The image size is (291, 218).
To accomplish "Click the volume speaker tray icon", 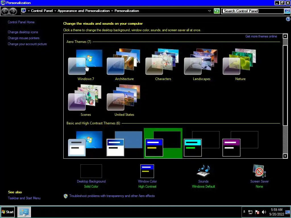I will pyautogui.click(x=264, y=212).
